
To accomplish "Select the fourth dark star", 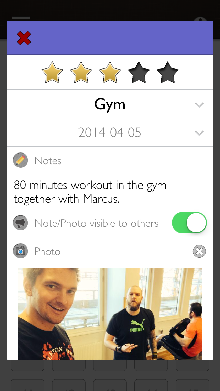I will click(139, 72).
